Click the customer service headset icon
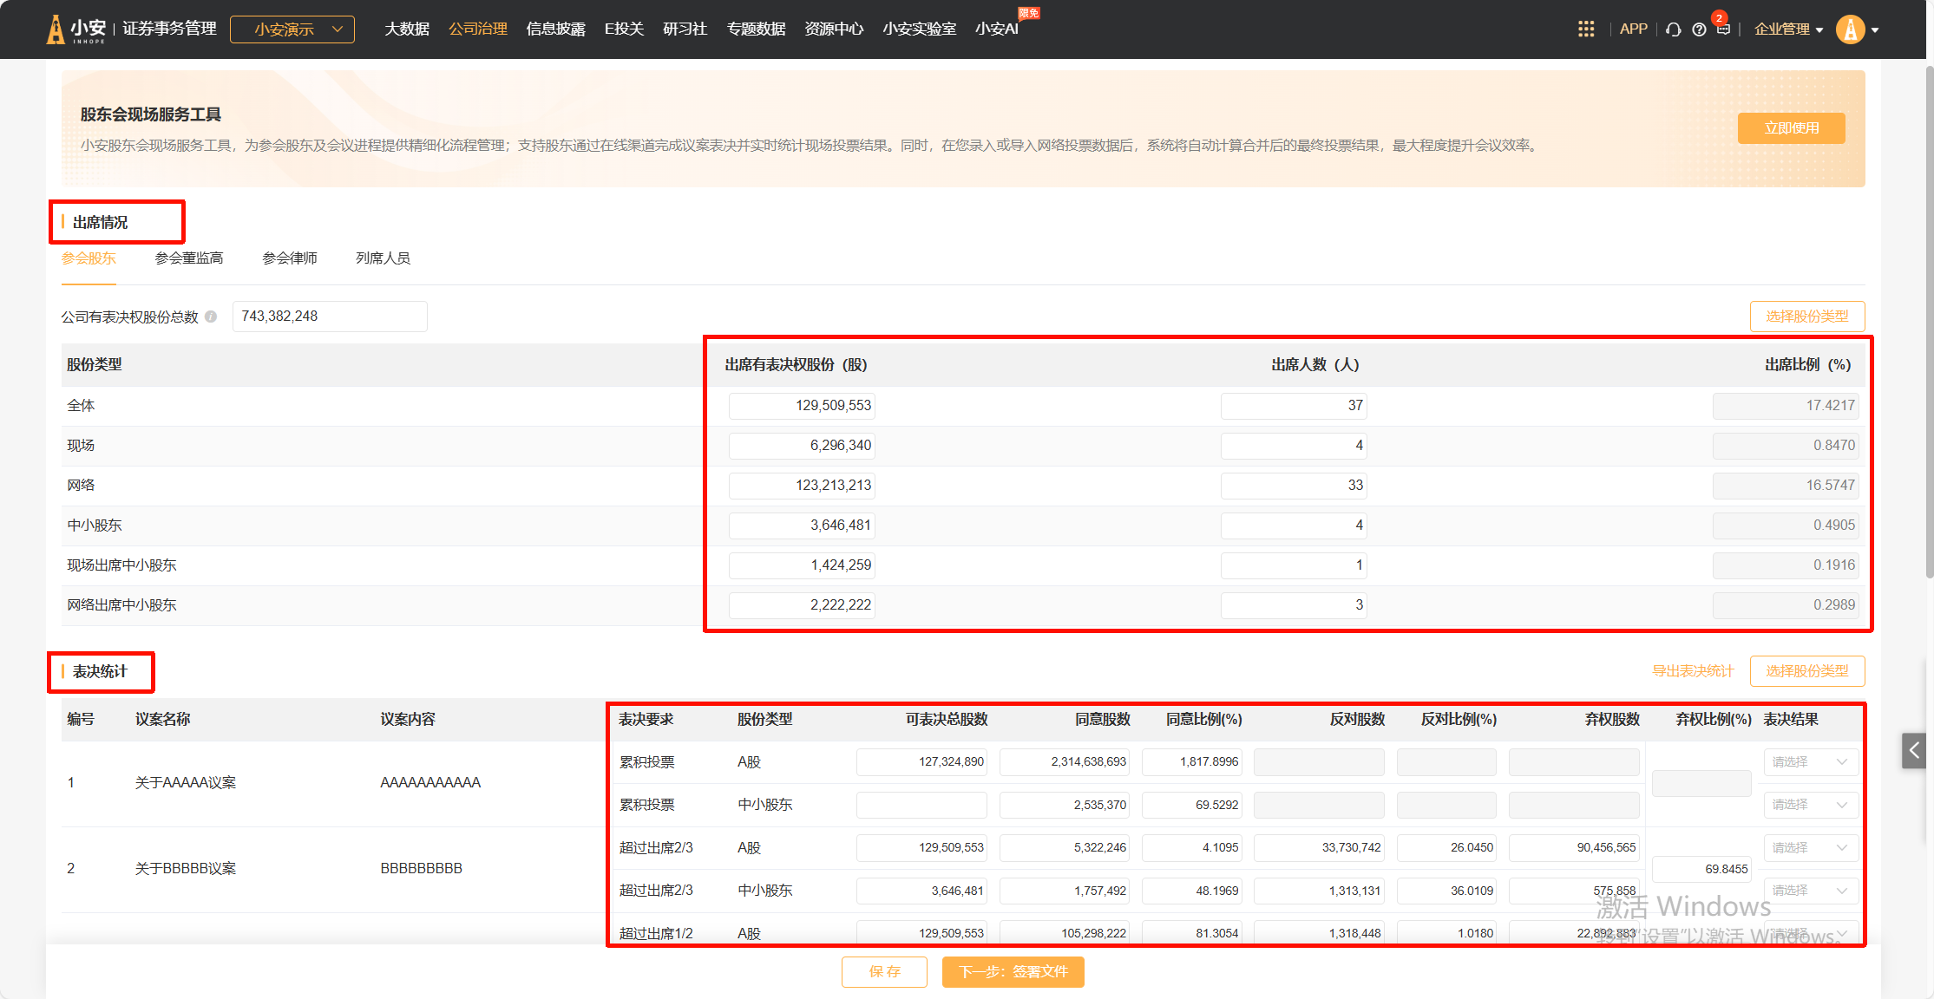 coord(1674,29)
